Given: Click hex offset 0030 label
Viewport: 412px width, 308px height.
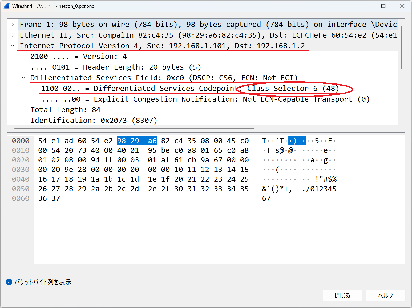Looking at the screenshot, I should (x=21, y=169).
